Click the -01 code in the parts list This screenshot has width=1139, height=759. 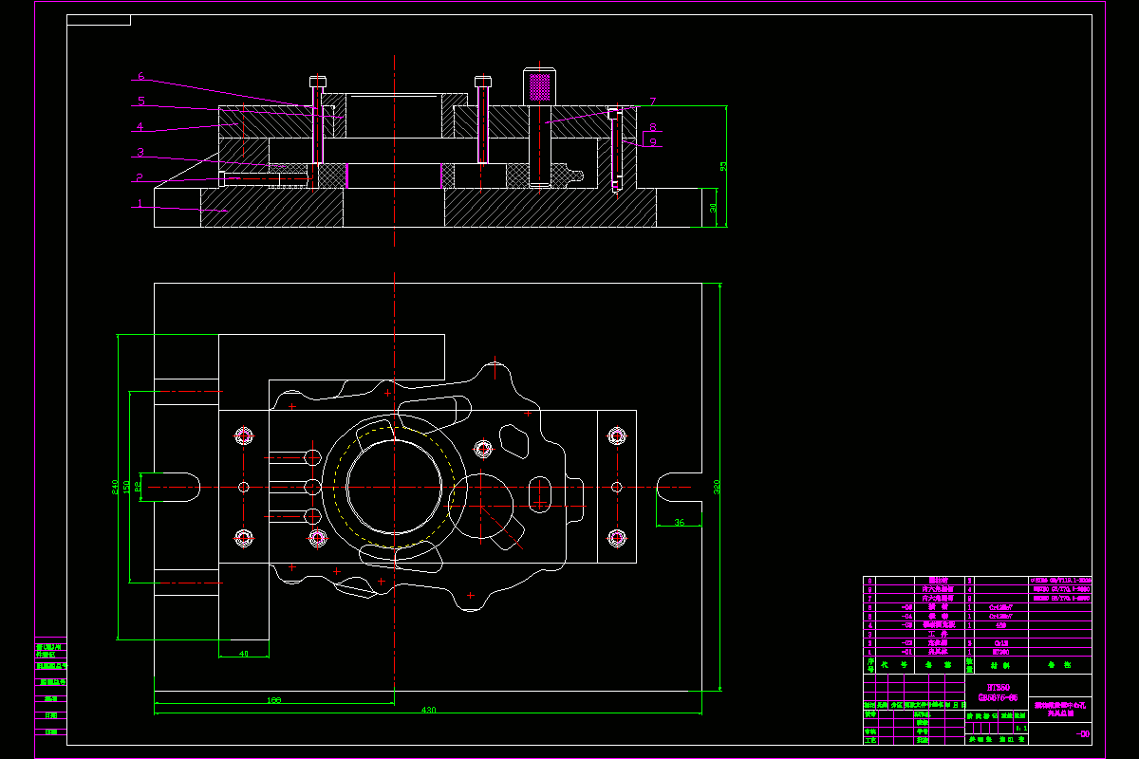(906, 652)
